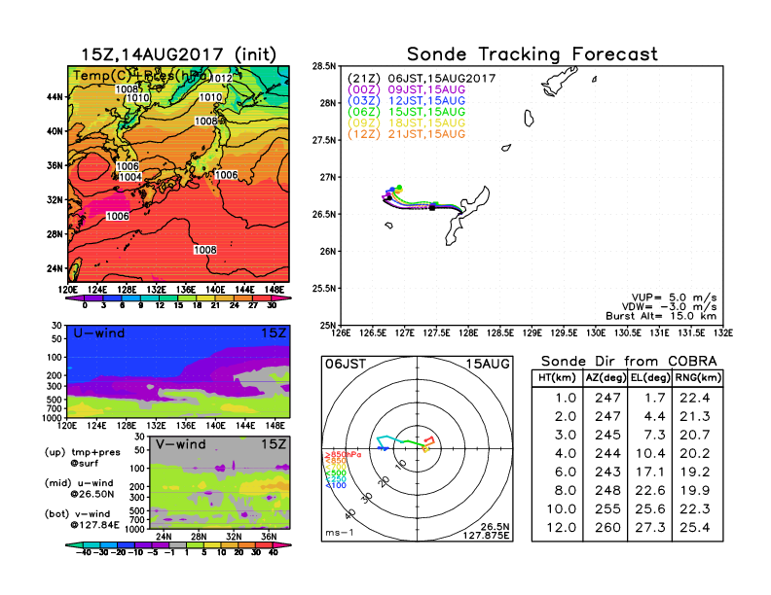The width and height of the screenshot is (771, 595).
Task: Click the "15Z,14AUG2017 (init)" title
Action: tap(178, 54)
